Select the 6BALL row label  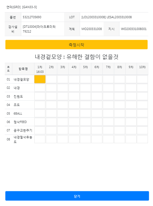click(x=18, y=113)
